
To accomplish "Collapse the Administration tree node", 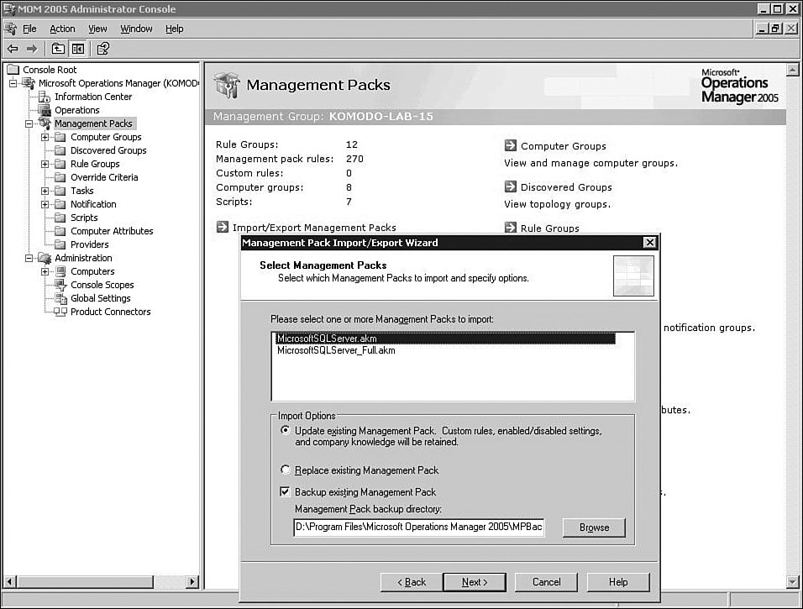I will tap(29, 258).
